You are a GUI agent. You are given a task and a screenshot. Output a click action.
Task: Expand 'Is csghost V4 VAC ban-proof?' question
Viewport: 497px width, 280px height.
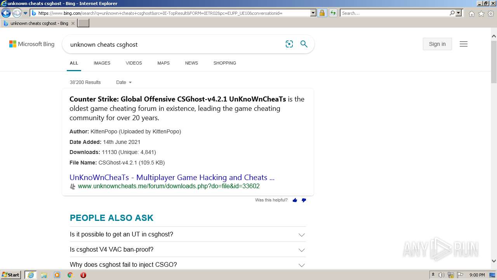click(188, 250)
